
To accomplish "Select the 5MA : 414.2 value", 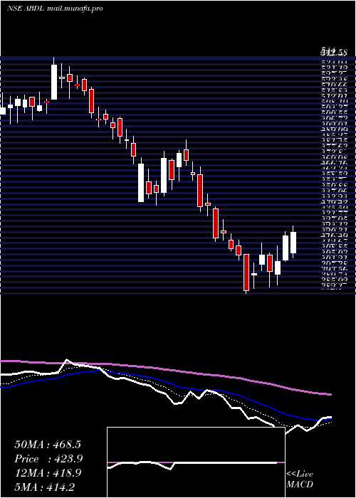I will (44, 487).
